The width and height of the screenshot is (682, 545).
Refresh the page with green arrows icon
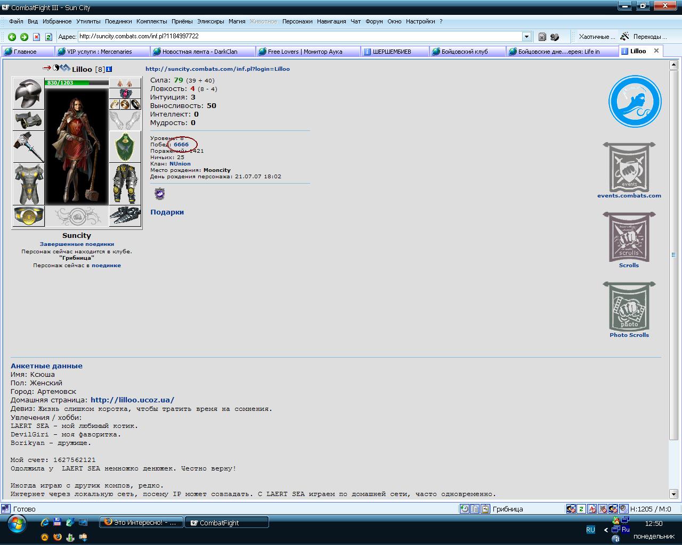tap(48, 37)
